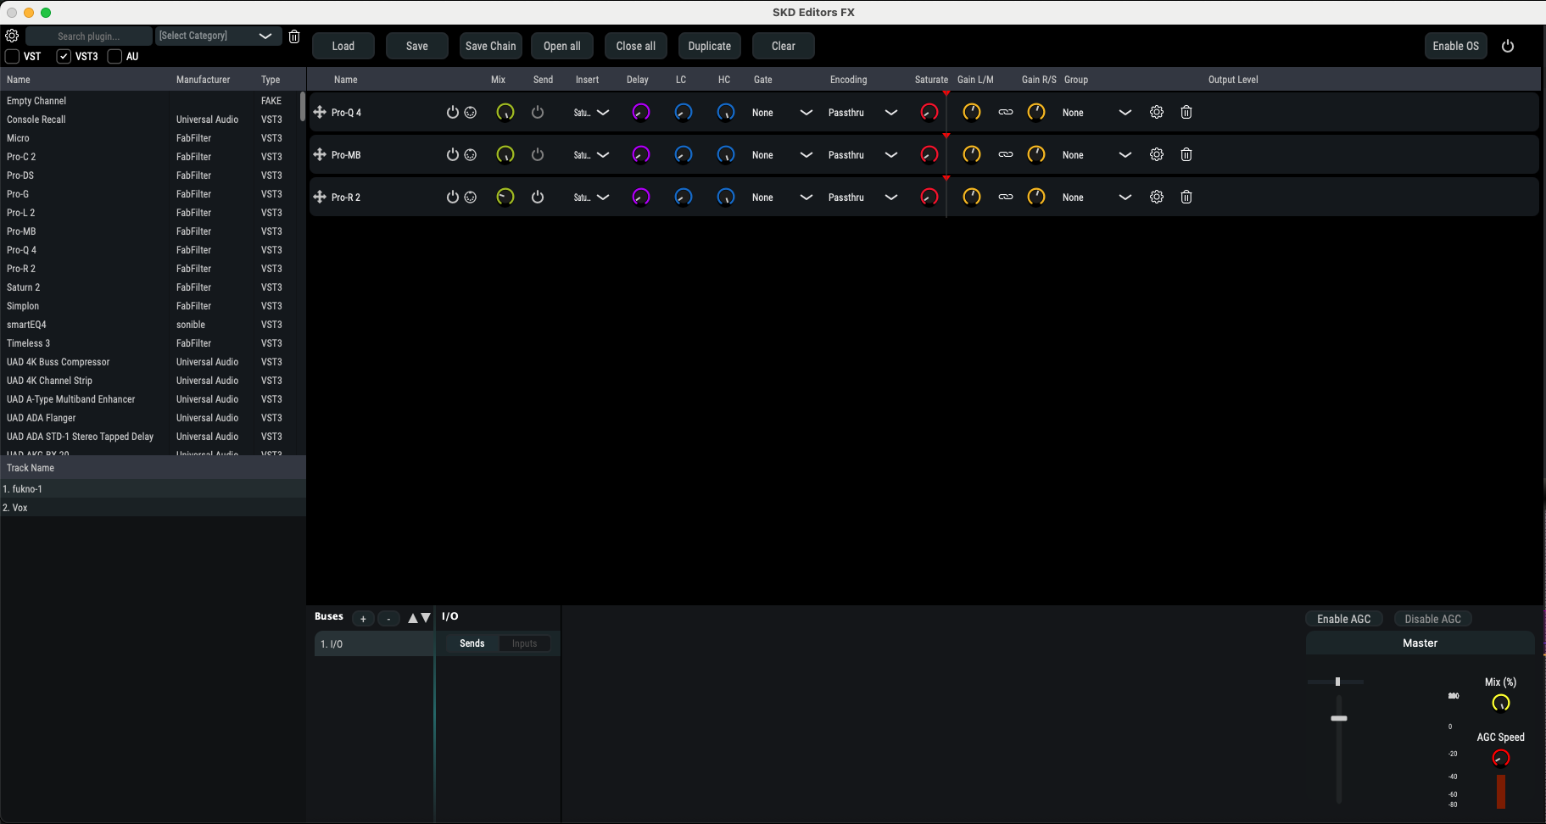The height and width of the screenshot is (824, 1546).
Task: Click the Load button
Action: pos(343,46)
